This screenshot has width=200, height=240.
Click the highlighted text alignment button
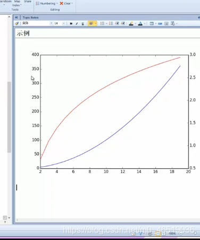pos(91,23)
